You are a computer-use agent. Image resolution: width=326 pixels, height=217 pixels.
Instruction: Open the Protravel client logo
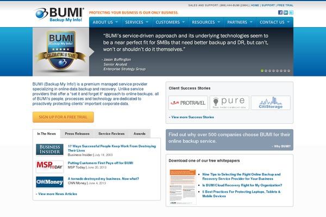[188, 103]
